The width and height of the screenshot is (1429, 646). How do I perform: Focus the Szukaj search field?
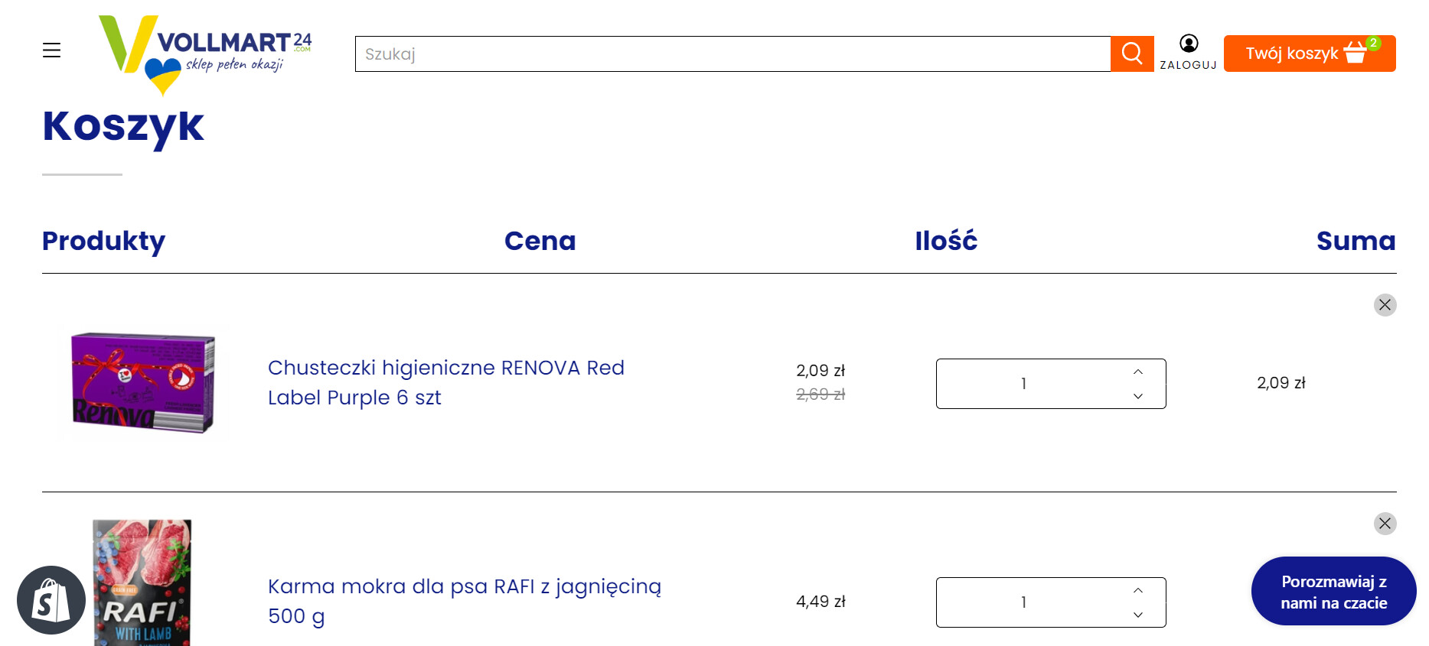point(732,54)
